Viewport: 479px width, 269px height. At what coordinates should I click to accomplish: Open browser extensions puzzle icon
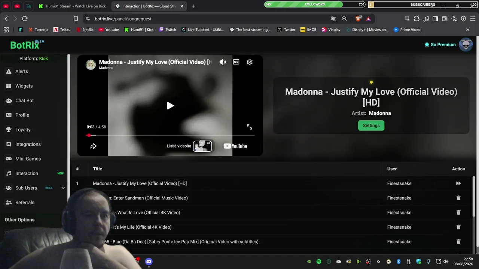417,19
